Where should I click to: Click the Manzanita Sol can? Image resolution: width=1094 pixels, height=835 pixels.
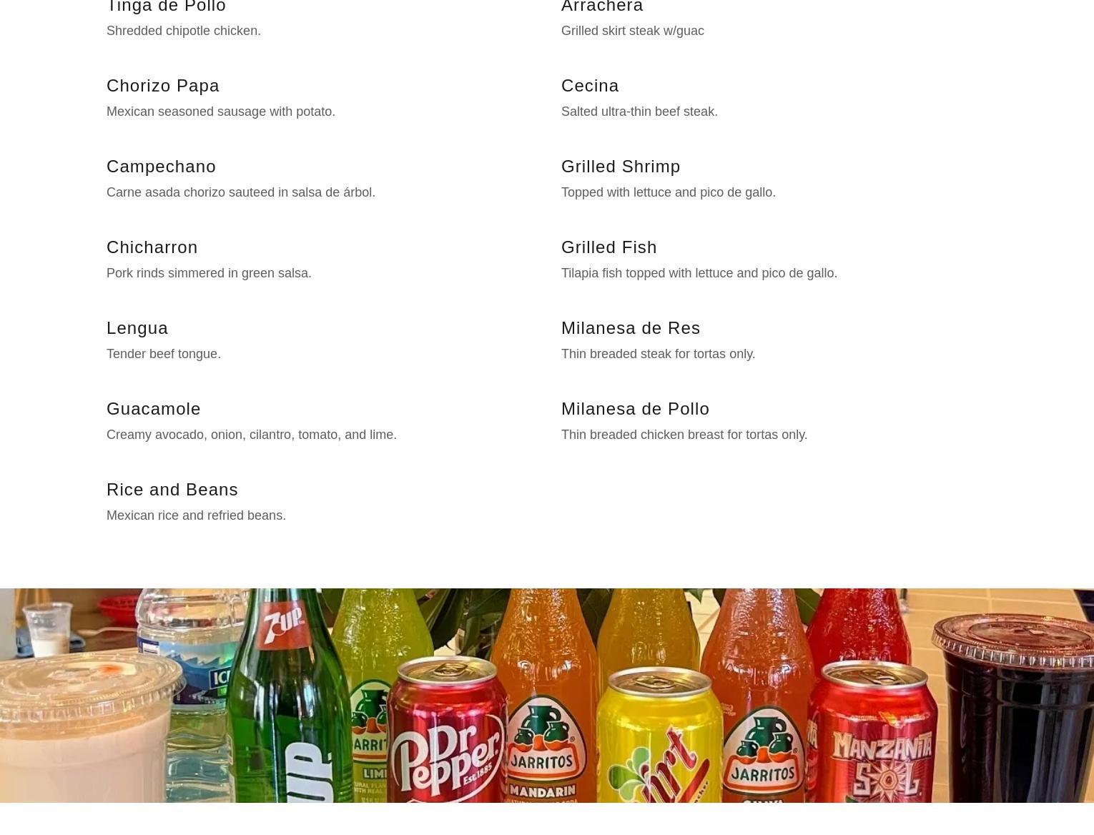tap(872, 733)
